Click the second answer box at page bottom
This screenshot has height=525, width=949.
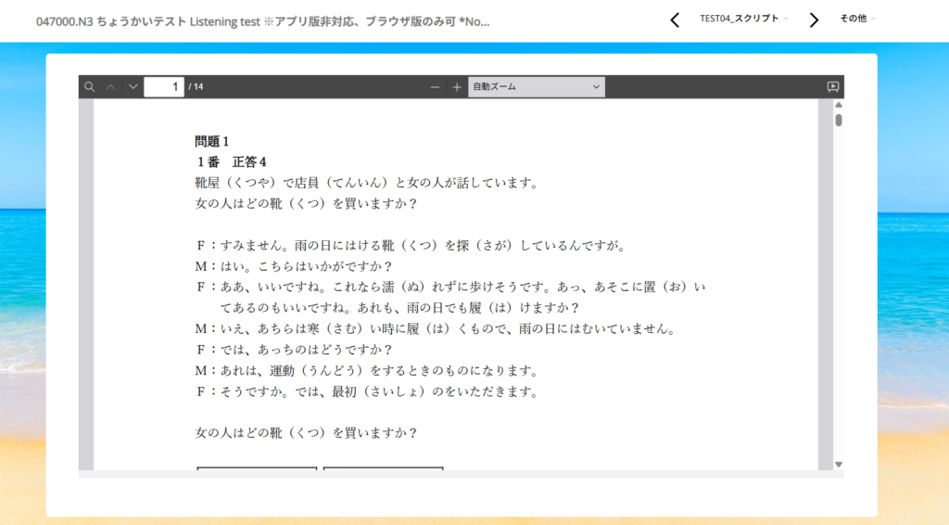coord(383,468)
